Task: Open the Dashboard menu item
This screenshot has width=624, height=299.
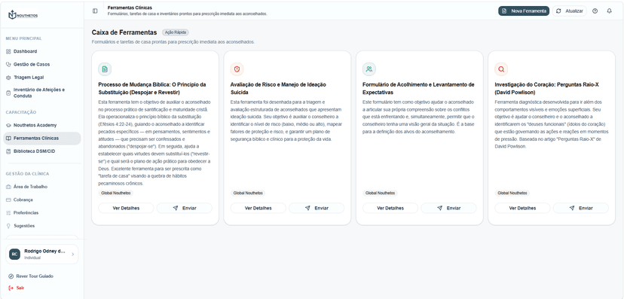Action: point(43,51)
